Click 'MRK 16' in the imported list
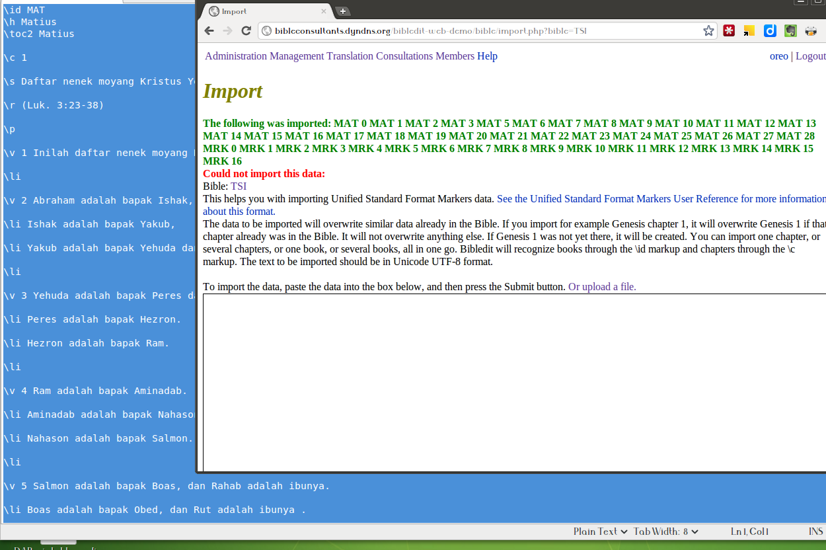Screen dimensions: 826x550 [x=222, y=161]
